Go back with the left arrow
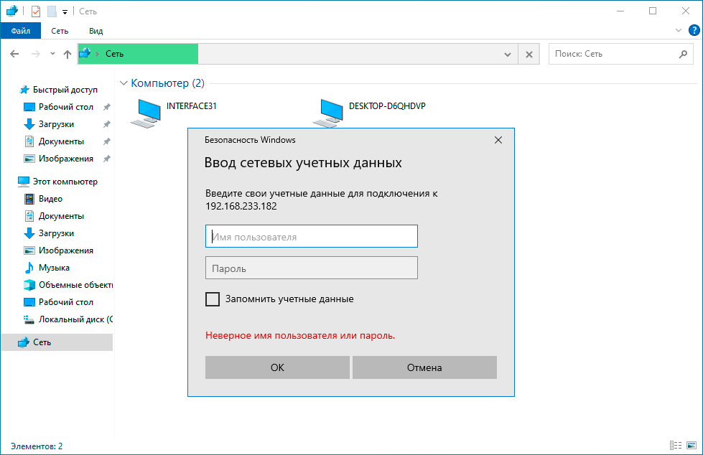The image size is (703, 455). pos(14,55)
